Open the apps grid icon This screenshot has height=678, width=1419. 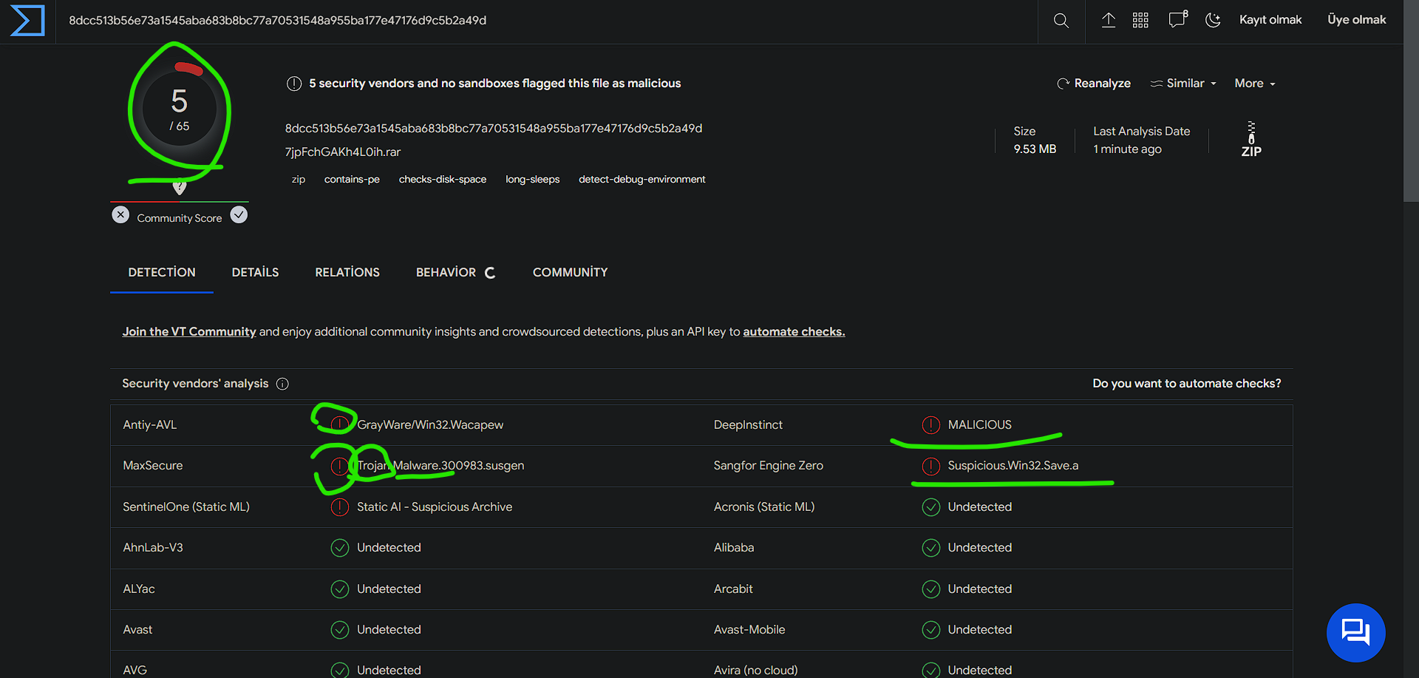[x=1140, y=20]
